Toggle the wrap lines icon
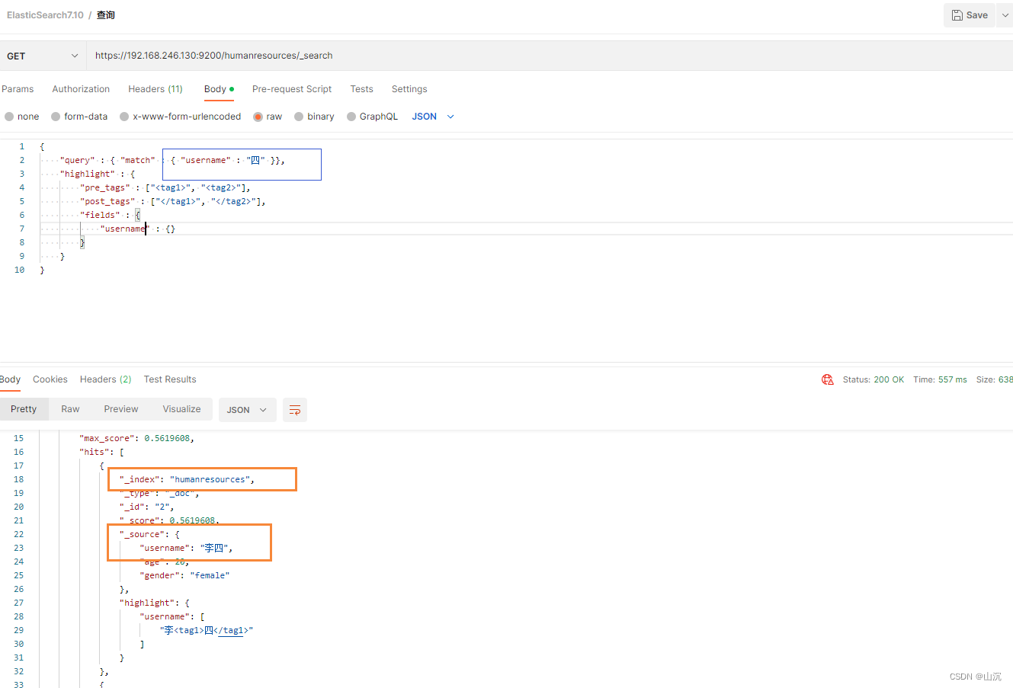The width and height of the screenshot is (1013, 688). (x=295, y=410)
